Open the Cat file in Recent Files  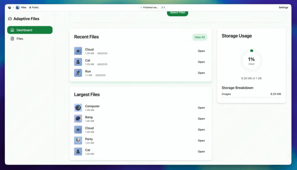point(201,62)
